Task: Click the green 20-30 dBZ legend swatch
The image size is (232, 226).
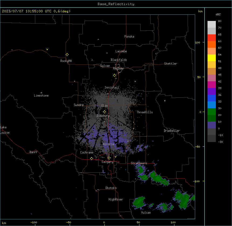Action: point(212,112)
